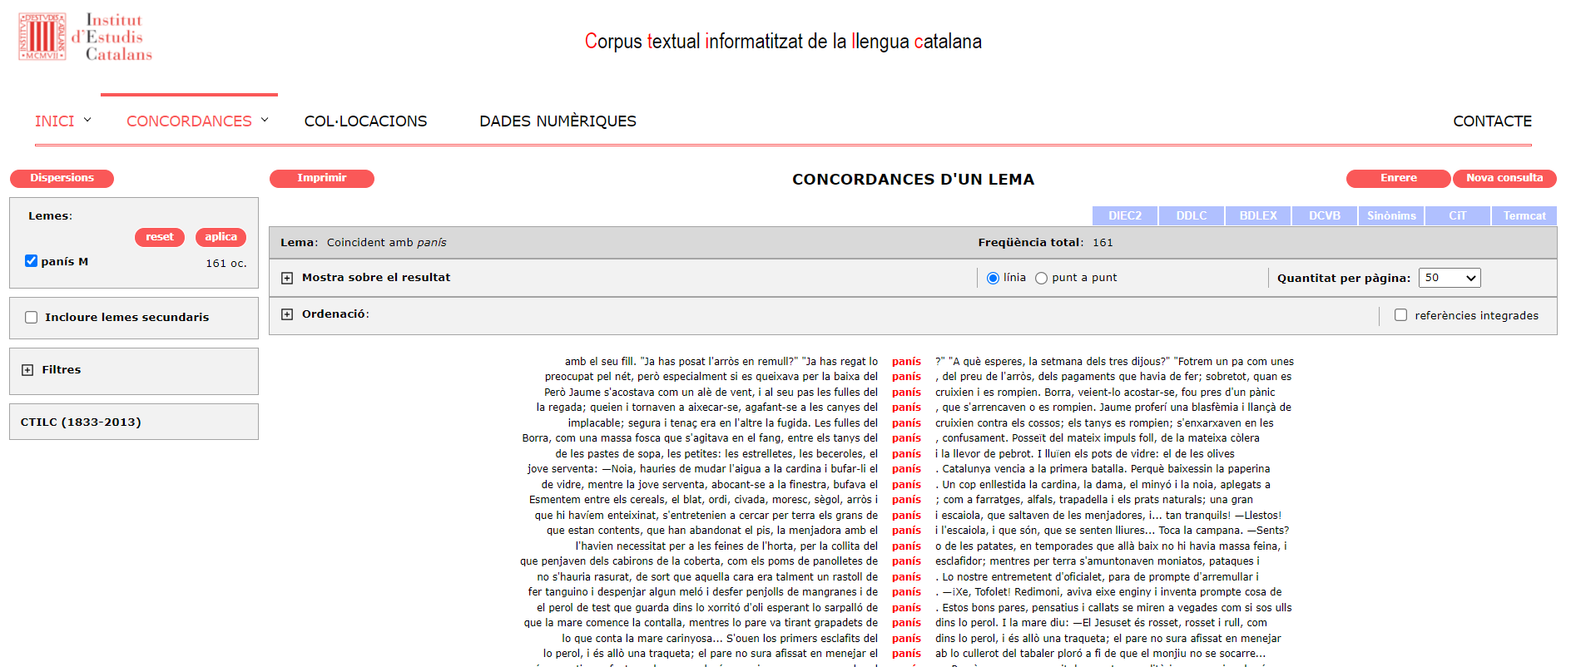1571x667 pixels.
Task: Open the Sinònims tab
Action: point(1390,216)
